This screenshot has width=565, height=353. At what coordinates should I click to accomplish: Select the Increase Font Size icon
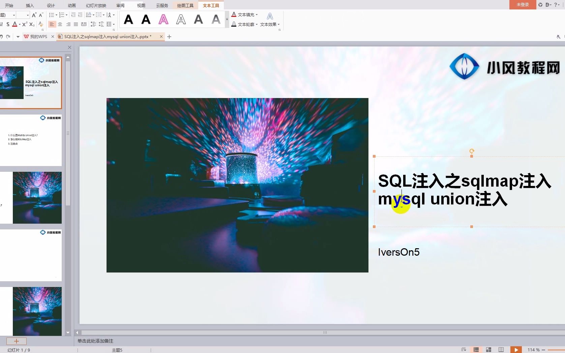pos(34,15)
